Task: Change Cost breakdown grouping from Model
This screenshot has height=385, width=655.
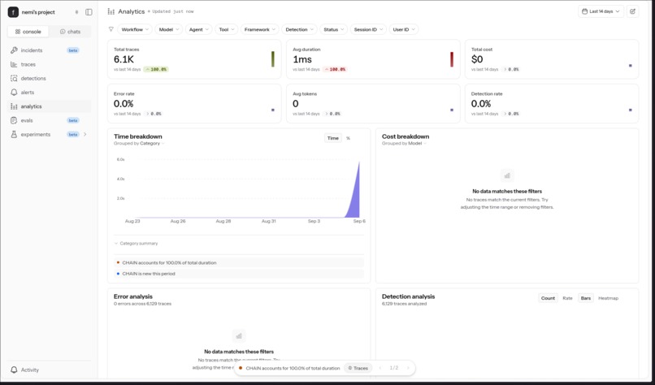Action: click(418, 143)
